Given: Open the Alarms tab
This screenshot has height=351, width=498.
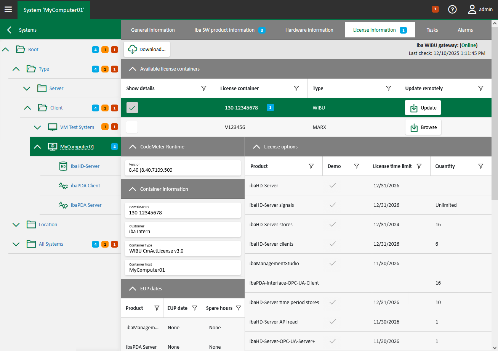Looking at the screenshot, I should point(465,30).
